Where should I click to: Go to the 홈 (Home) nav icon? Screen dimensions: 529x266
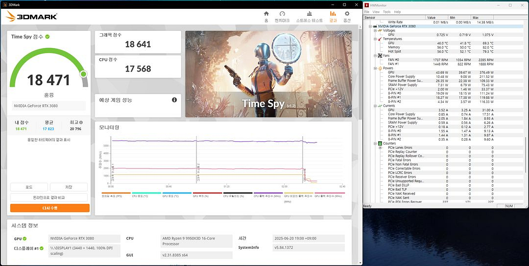266,14
